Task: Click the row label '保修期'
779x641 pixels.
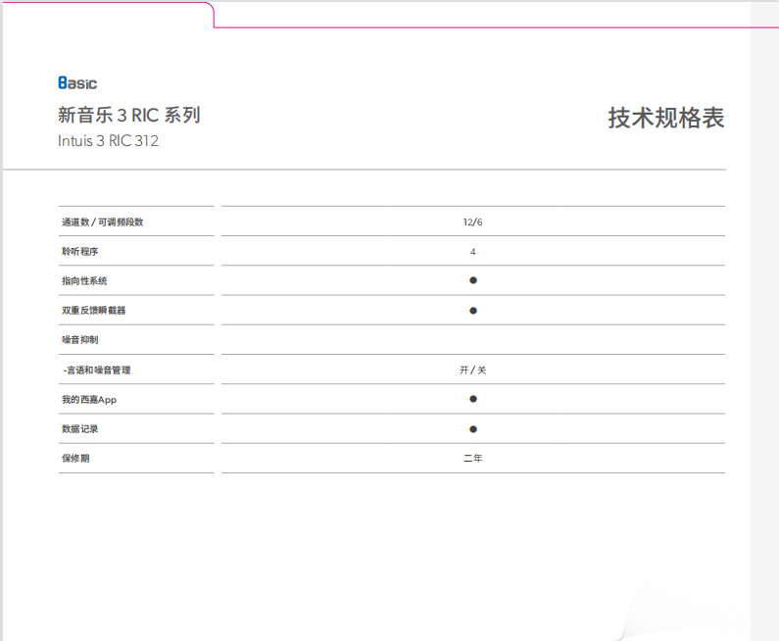Action: click(x=75, y=458)
